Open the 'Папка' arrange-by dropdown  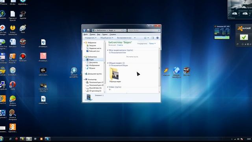click(152, 44)
